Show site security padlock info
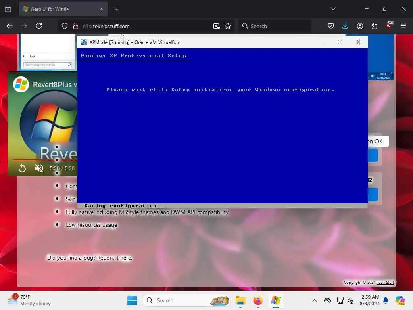The image size is (413, 310). (x=76, y=26)
